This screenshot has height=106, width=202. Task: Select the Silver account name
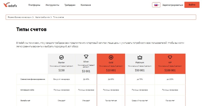86,62
